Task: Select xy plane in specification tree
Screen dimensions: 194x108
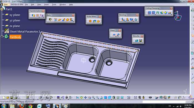Action: pyautogui.click(x=15, y=15)
